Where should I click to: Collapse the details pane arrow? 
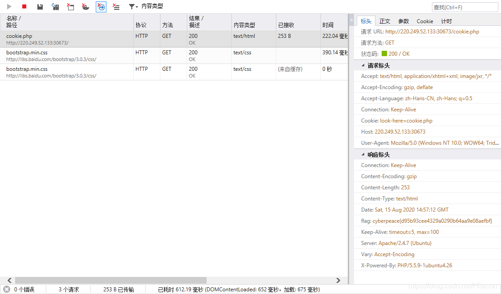pos(351,20)
